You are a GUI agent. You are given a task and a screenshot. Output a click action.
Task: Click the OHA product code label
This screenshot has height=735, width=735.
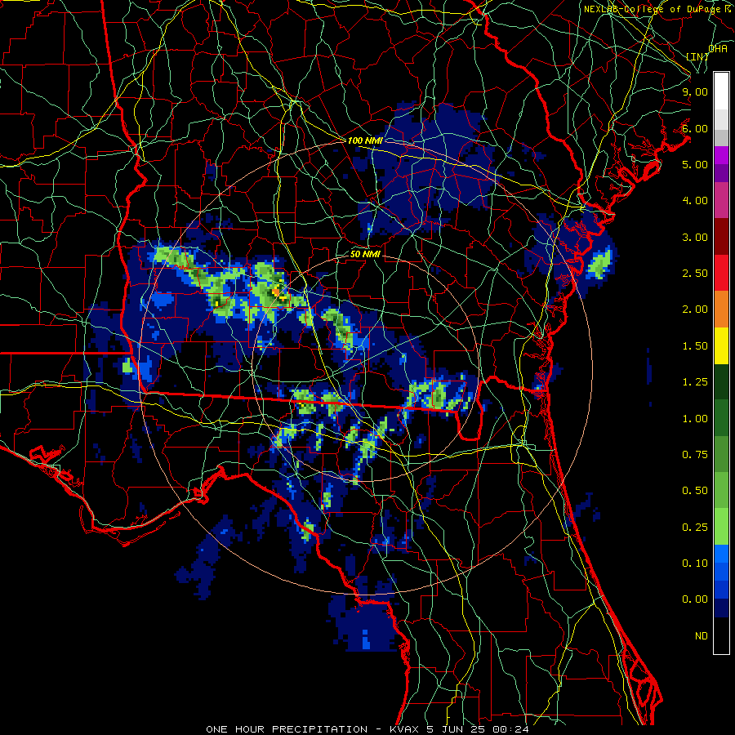pos(718,48)
